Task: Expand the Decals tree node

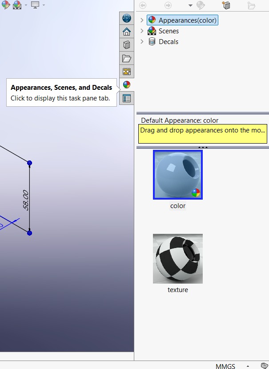Action: point(142,41)
